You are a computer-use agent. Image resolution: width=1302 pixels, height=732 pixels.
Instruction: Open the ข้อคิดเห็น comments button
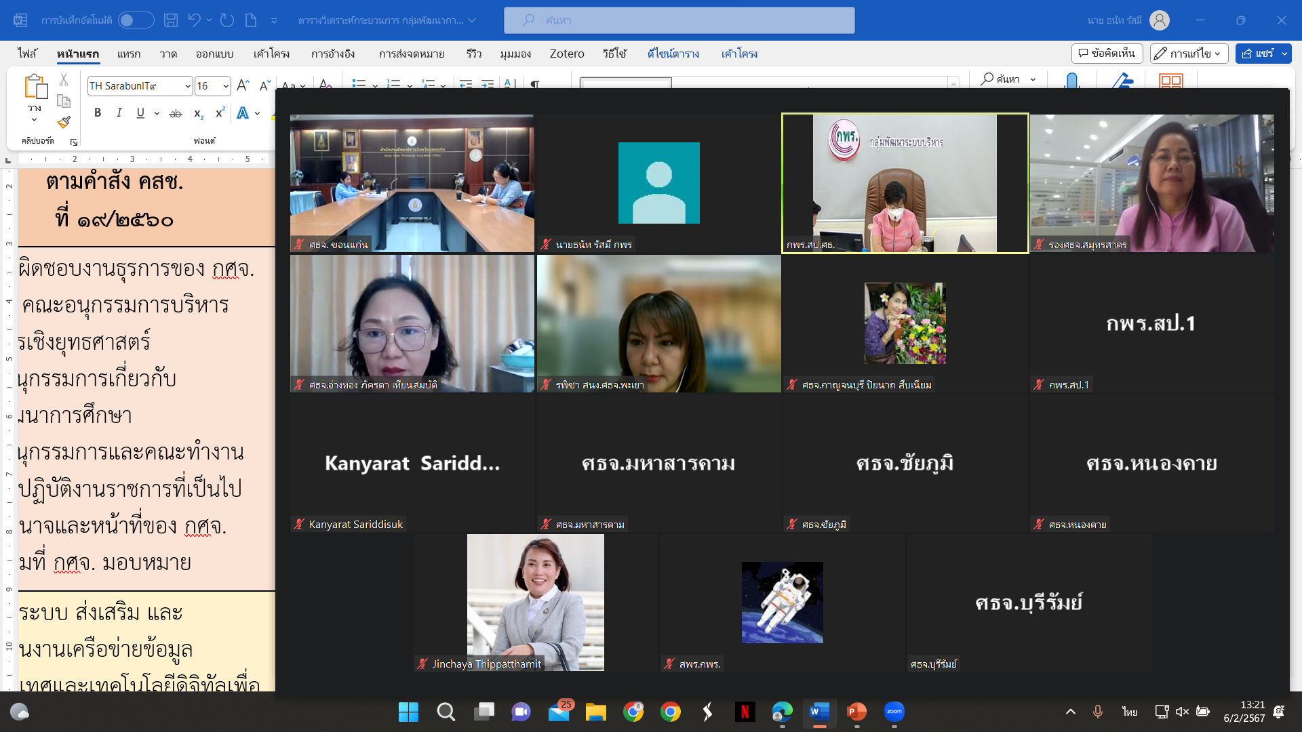click(x=1107, y=54)
